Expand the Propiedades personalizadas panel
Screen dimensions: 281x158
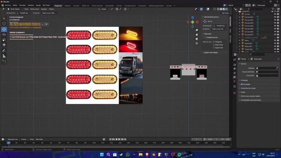251,100
